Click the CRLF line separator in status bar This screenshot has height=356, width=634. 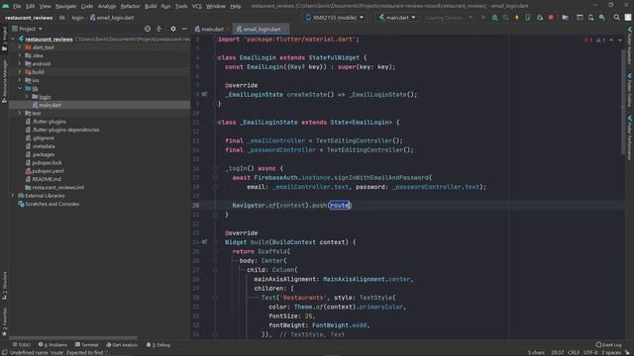coord(574,352)
